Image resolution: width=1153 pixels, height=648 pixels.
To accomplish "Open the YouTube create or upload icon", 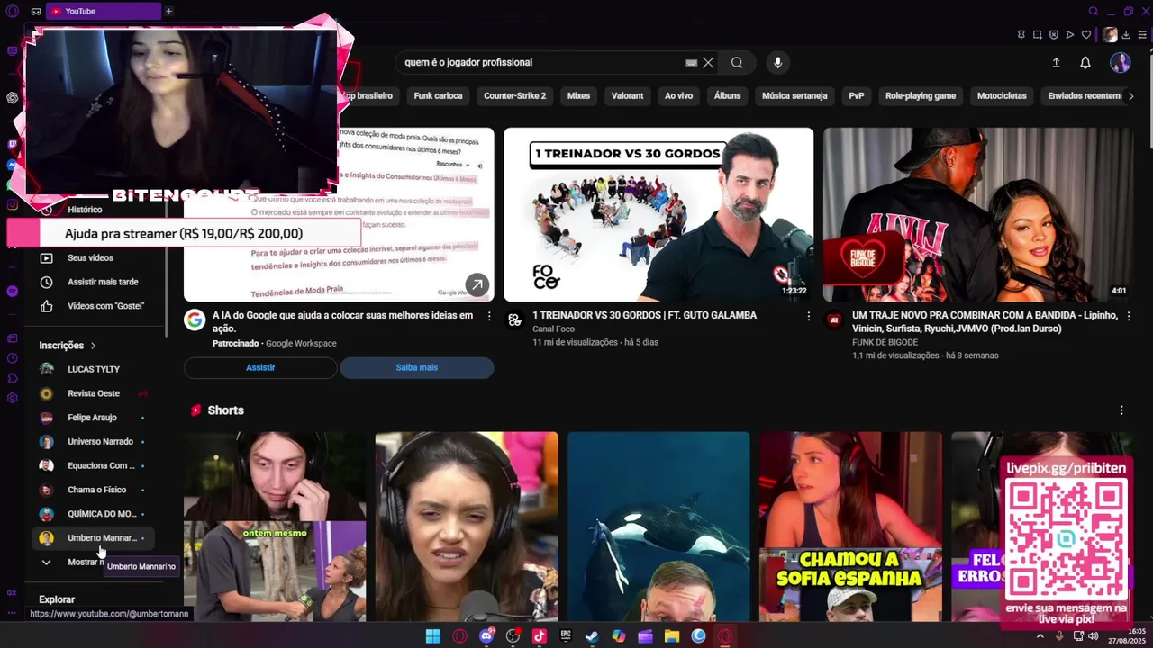I will pos(1056,63).
